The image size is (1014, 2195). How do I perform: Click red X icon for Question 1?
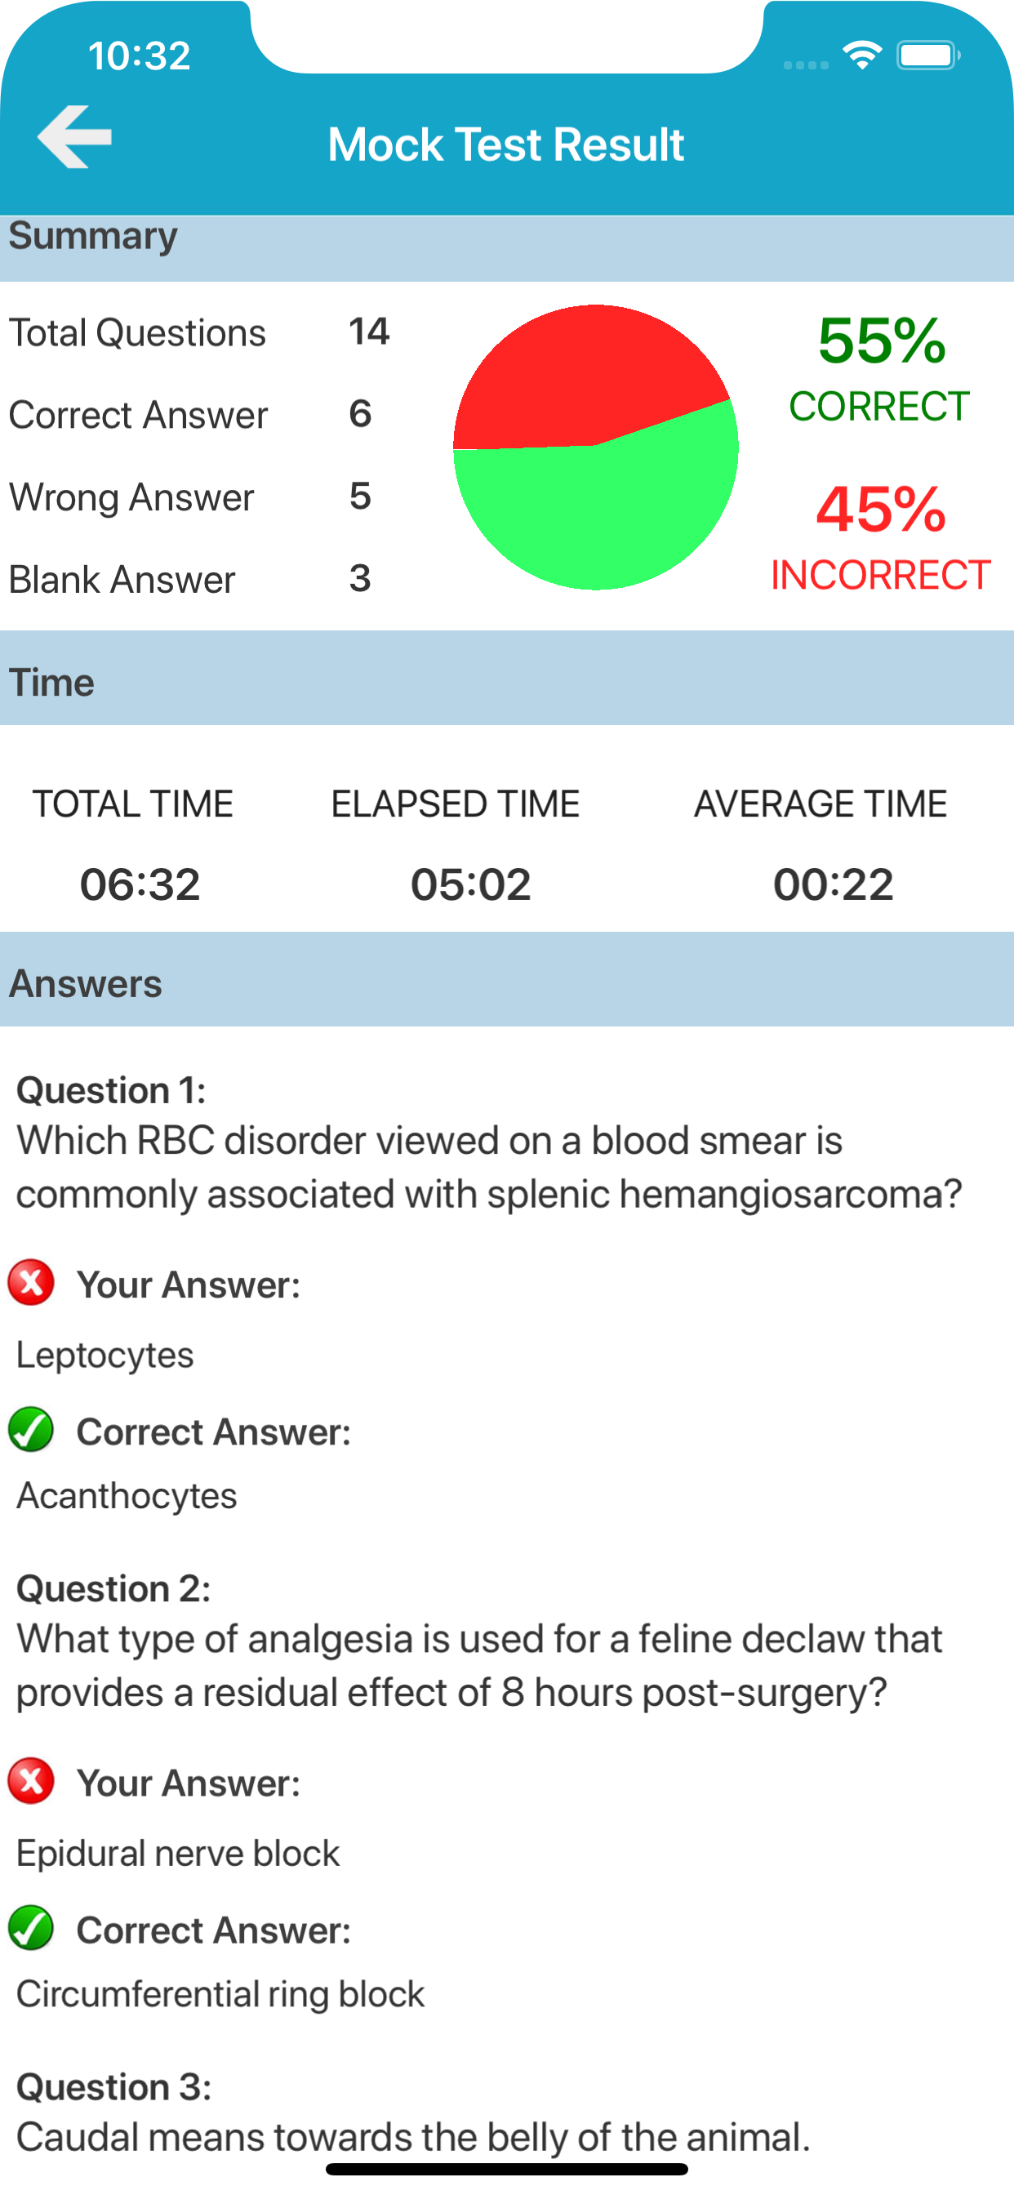pyautogui.click(x=32, y=1282)
